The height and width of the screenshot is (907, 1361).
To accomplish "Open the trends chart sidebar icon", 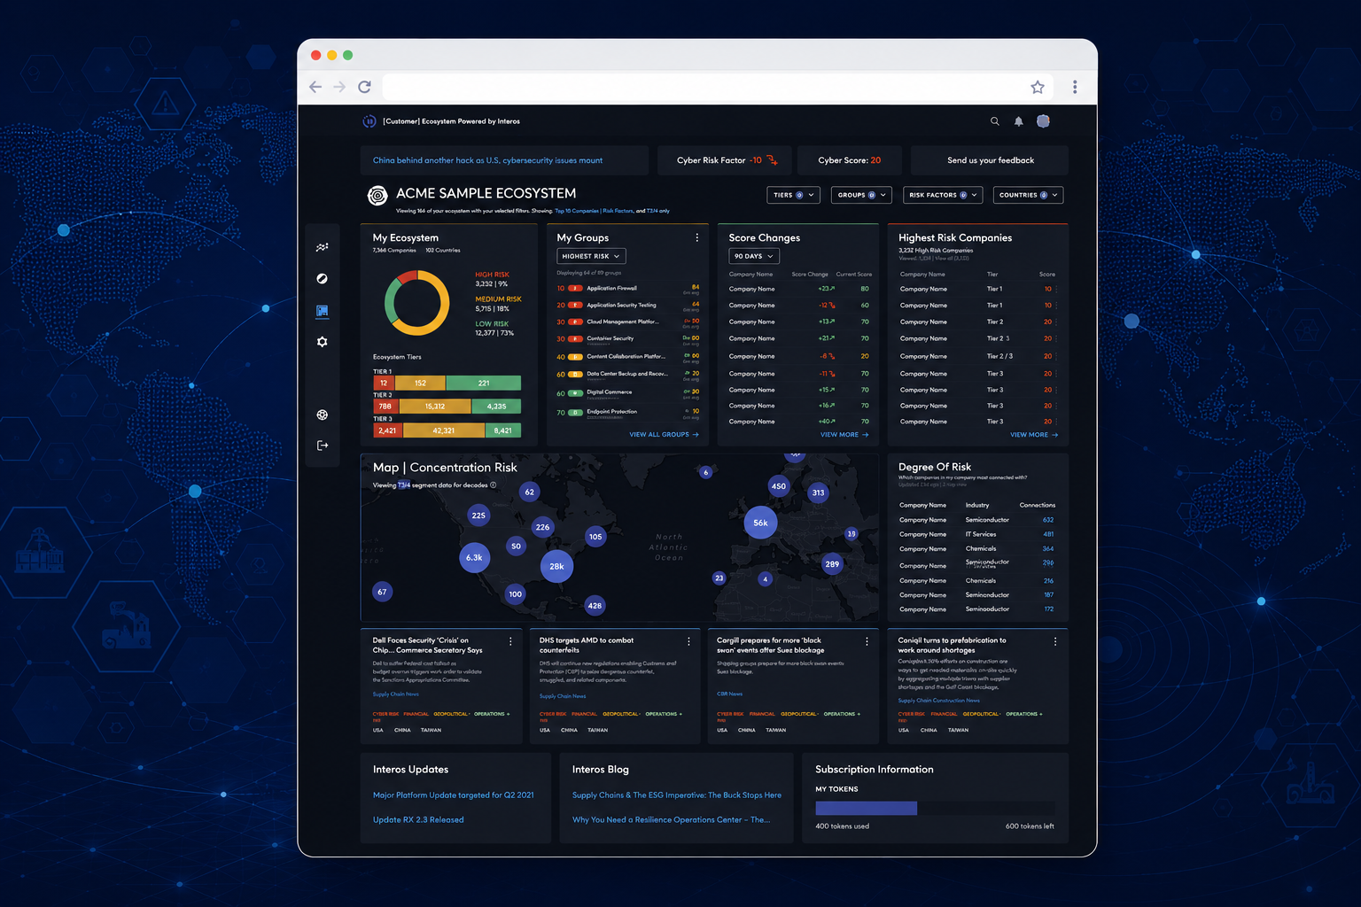I will [323, 247].
